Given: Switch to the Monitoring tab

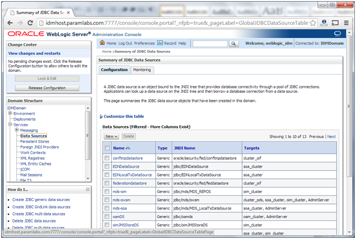Looking at the screenshot, I should 142,70.
